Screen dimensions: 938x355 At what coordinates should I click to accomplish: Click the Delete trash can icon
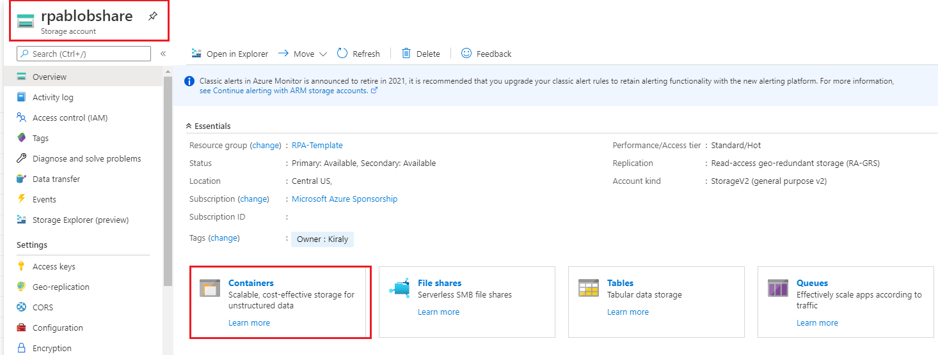(x=406, y=54)
